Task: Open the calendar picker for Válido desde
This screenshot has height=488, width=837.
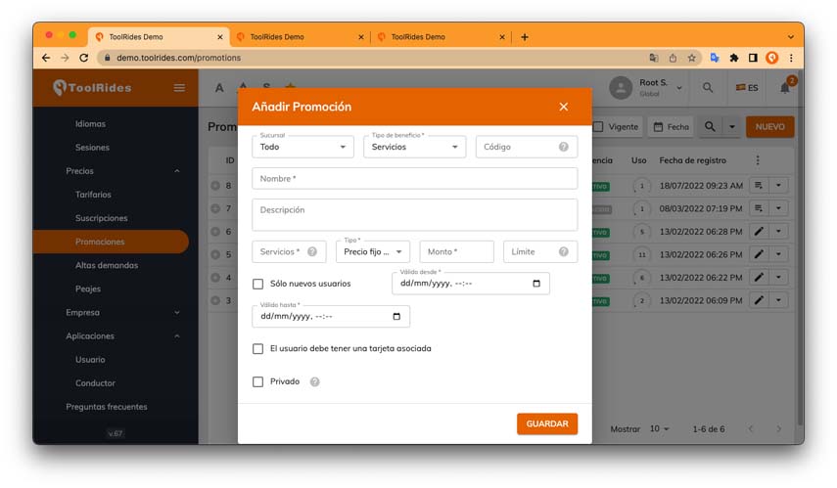Action: [536, 284]
